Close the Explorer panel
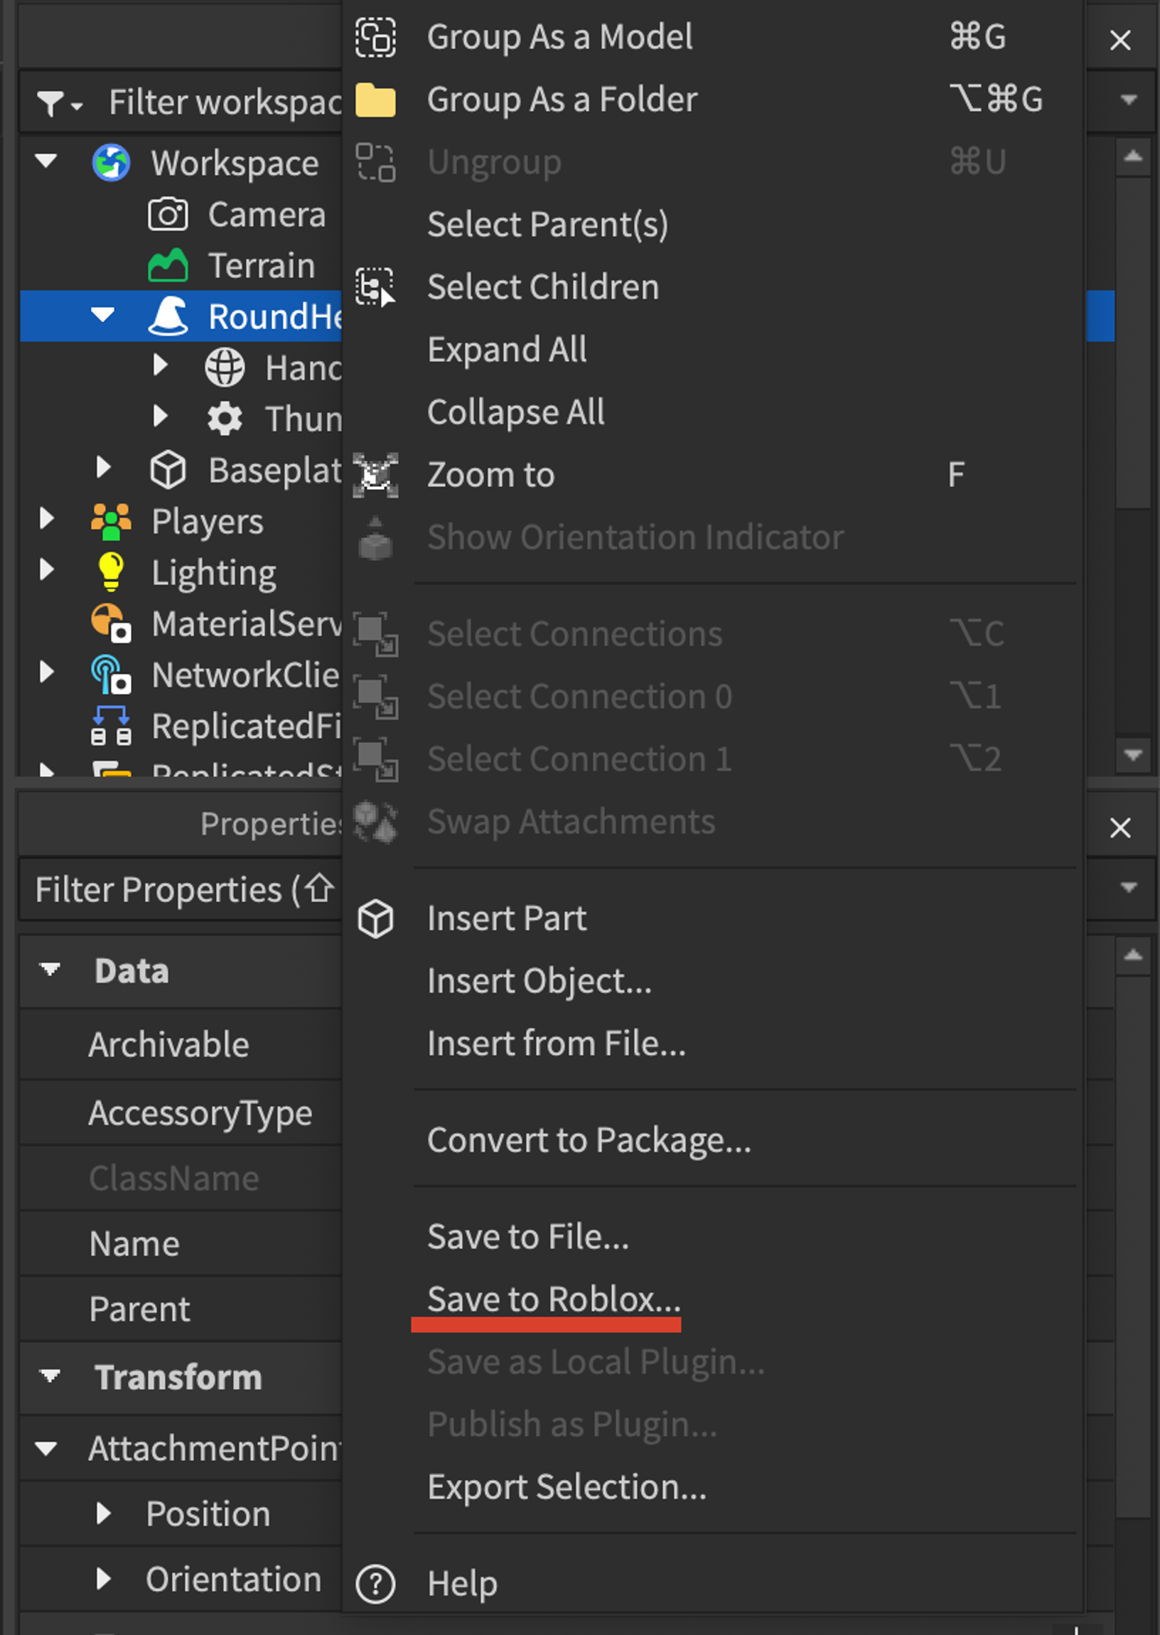 click(1120, 40)
